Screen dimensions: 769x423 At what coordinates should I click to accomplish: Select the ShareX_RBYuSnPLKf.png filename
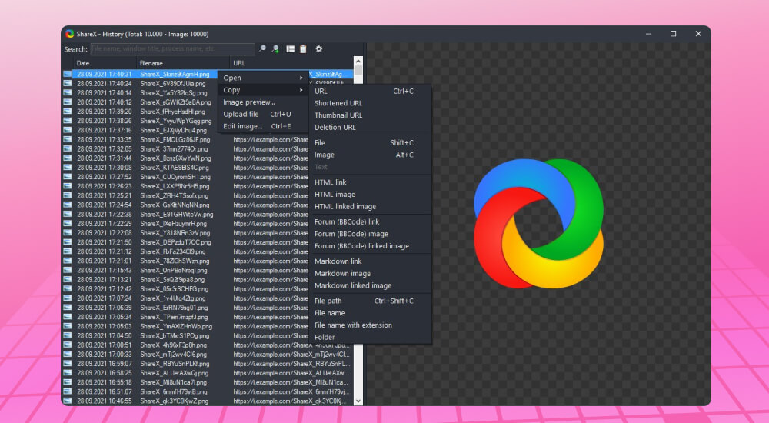pos(175,364)
